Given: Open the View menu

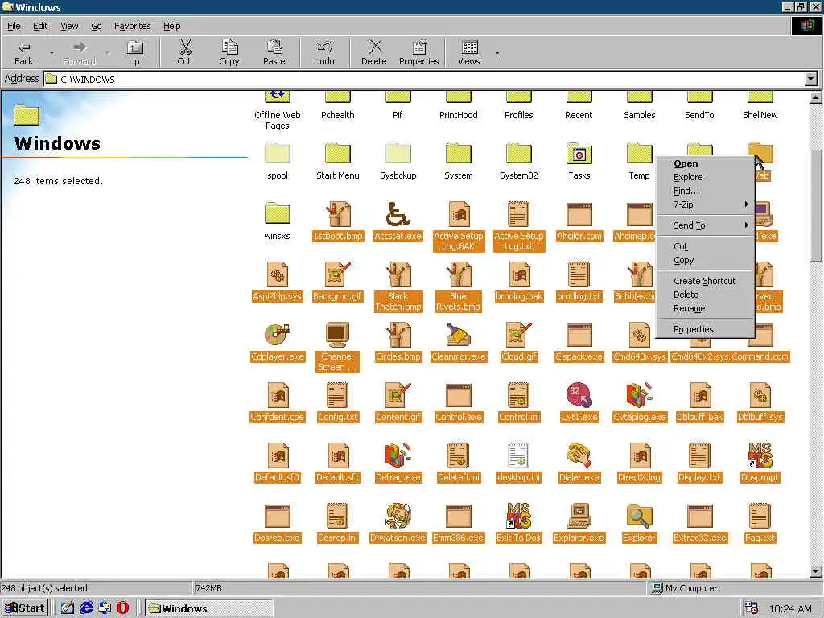Looking at the screenshot, I should click(x=69, y=26).
